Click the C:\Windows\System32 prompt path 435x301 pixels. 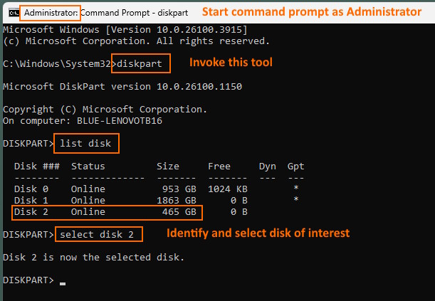point(57,64)
